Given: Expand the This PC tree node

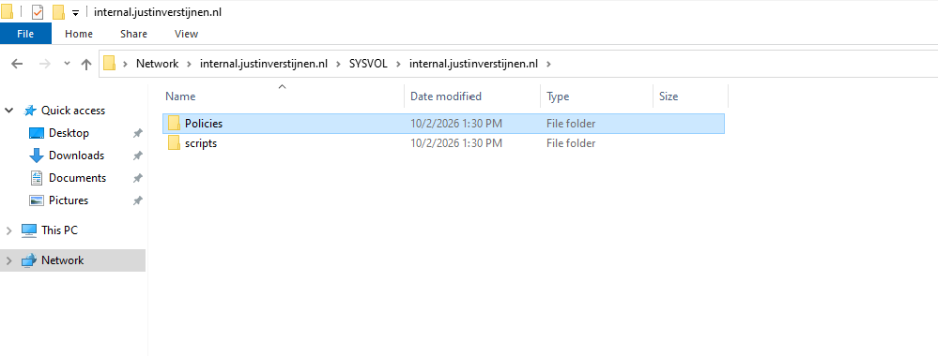Looking at the screenshot, I should point(9,230).
